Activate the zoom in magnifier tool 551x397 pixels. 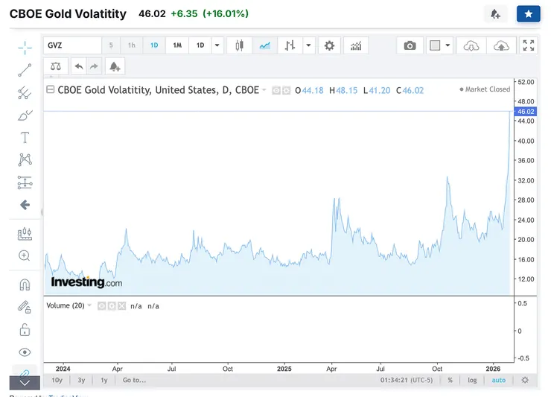pos(25,255)
